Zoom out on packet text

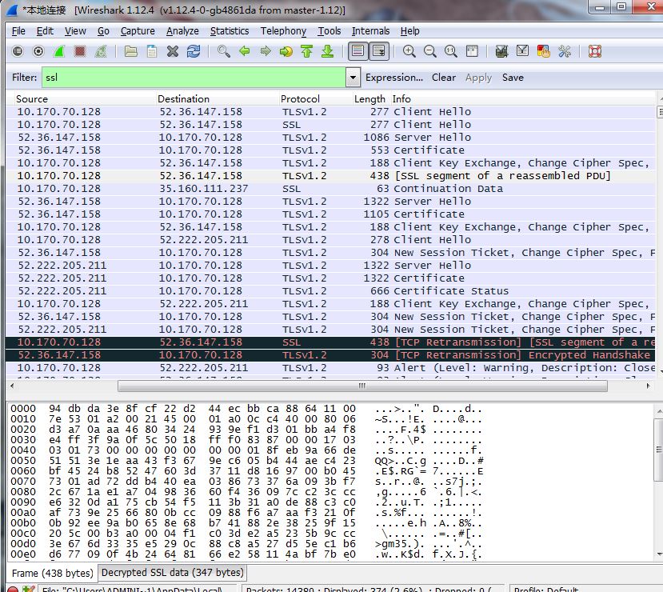(x=430, y=51)
